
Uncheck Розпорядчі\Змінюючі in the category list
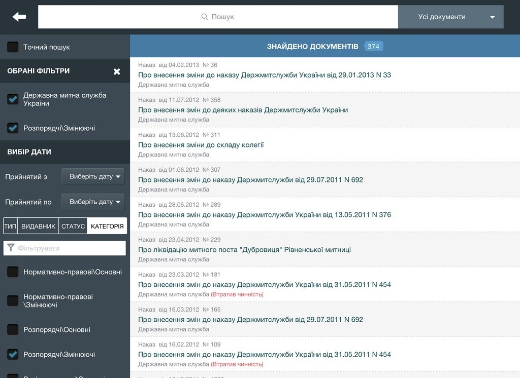(x=13, y=355)
